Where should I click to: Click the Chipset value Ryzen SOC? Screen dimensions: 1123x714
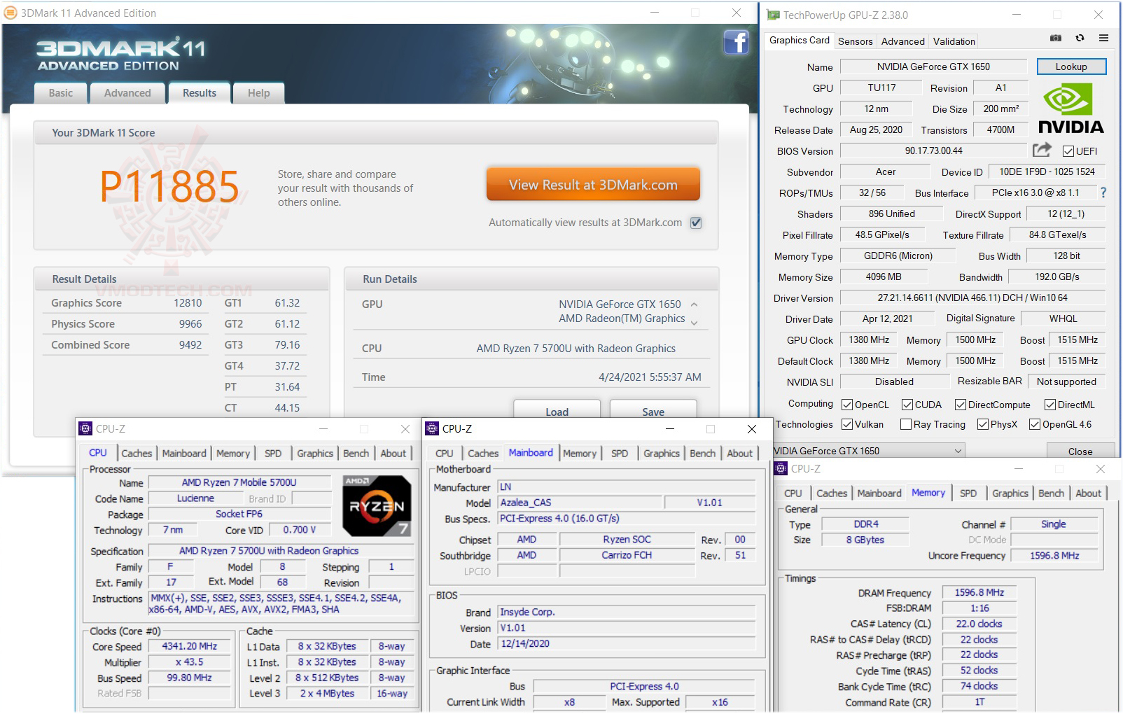[x=627, y=540]
